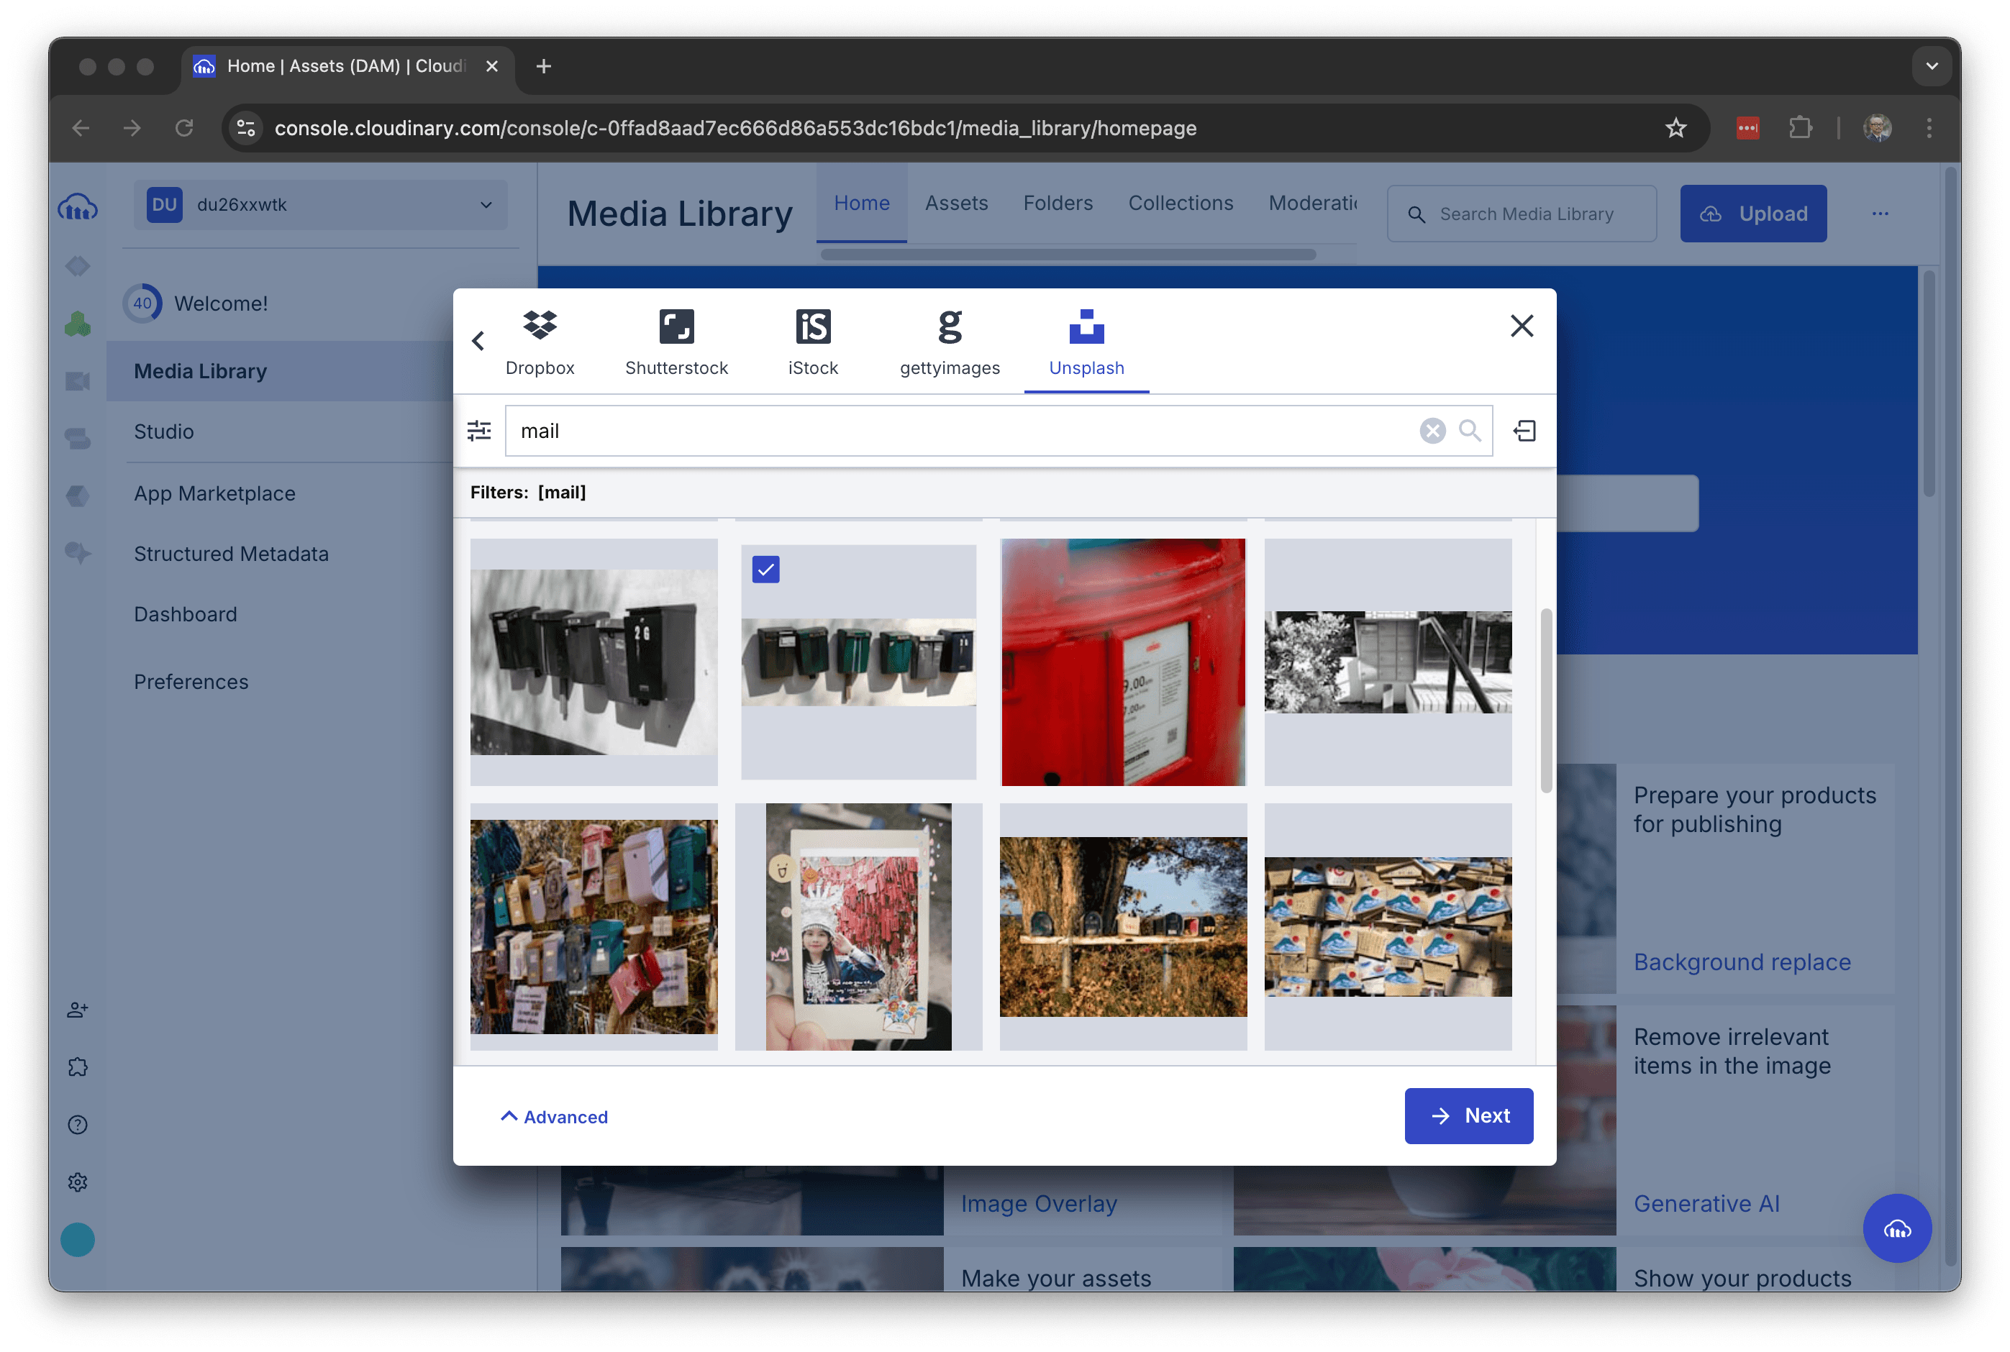This screenshot has width=2010, height=1352.
Task: Open the filter sliders icon beside search
Action: [x=478, y=430]
